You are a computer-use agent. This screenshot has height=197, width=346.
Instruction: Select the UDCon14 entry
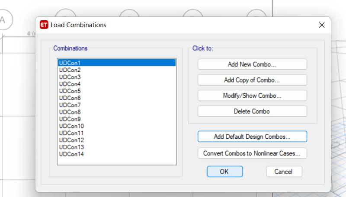tap(117, 154)
